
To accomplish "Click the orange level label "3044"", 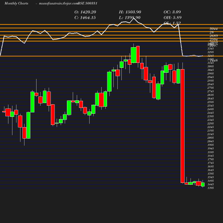I will pyautogui.click(x=214, y=29).
